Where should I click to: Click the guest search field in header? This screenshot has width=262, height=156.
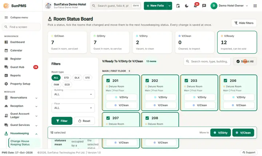click(116, 6)
